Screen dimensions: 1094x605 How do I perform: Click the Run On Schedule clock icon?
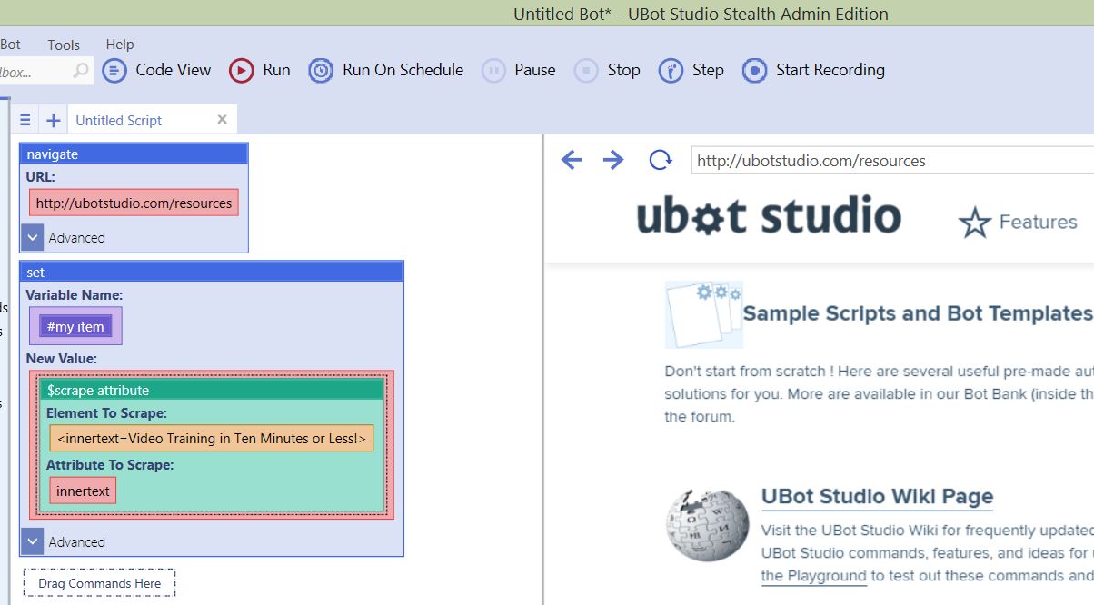pyautogui.click(x=321, y=70)
